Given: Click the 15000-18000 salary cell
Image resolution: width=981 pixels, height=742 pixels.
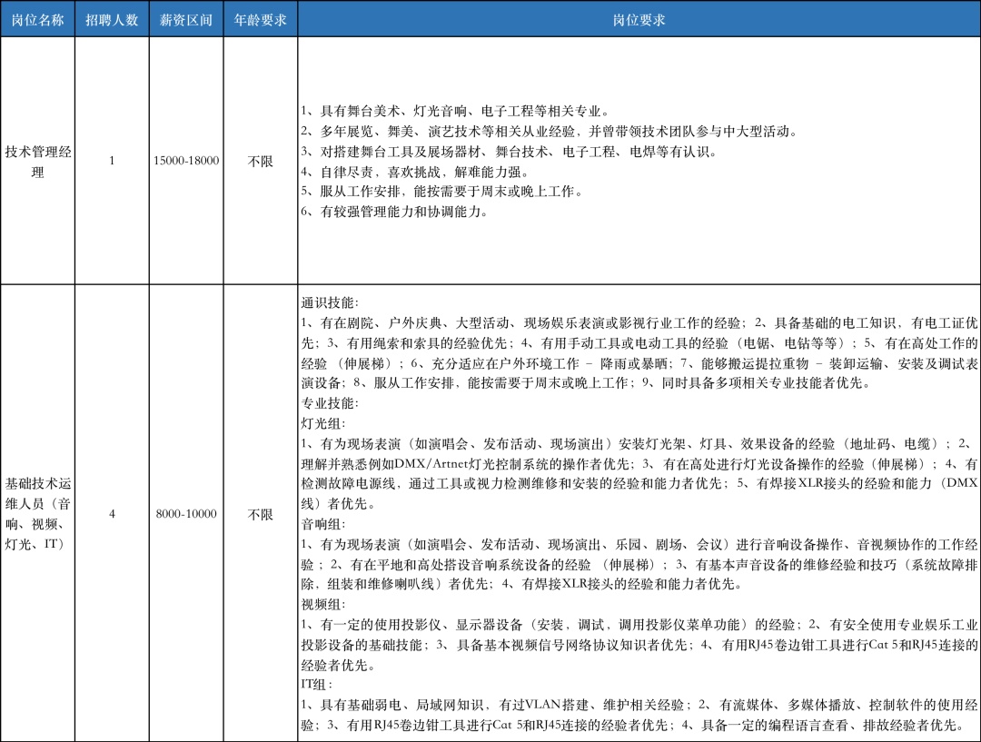Looking at the screenshot, I should click(186, 161).
